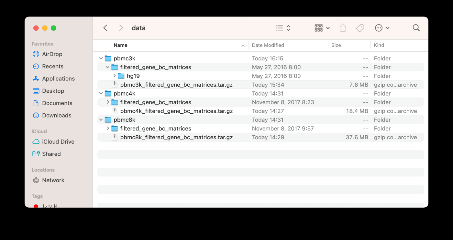The image size is (453, 240).
Task: Sort by the Name column header
Action: click(x=120, y=45)
